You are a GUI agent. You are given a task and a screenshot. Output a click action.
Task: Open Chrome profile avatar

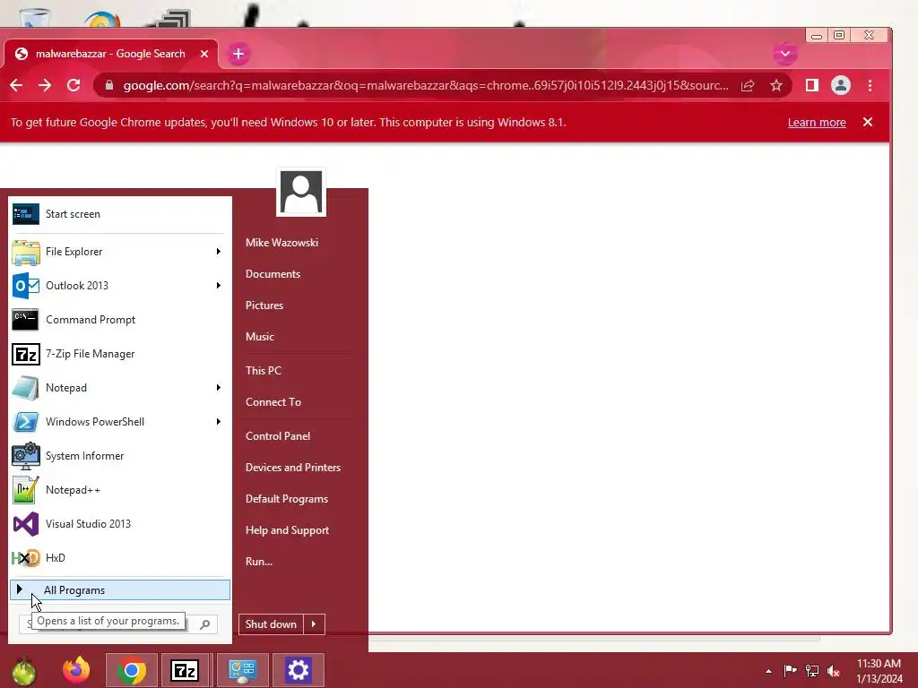841,85
